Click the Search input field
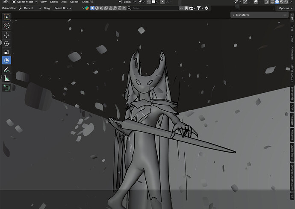This screenshot has height=209, width=295. pos(153,8)
